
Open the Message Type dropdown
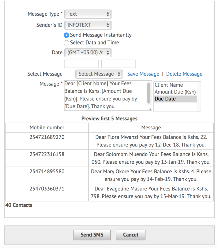pyautogui.click(x=88, y=14)
